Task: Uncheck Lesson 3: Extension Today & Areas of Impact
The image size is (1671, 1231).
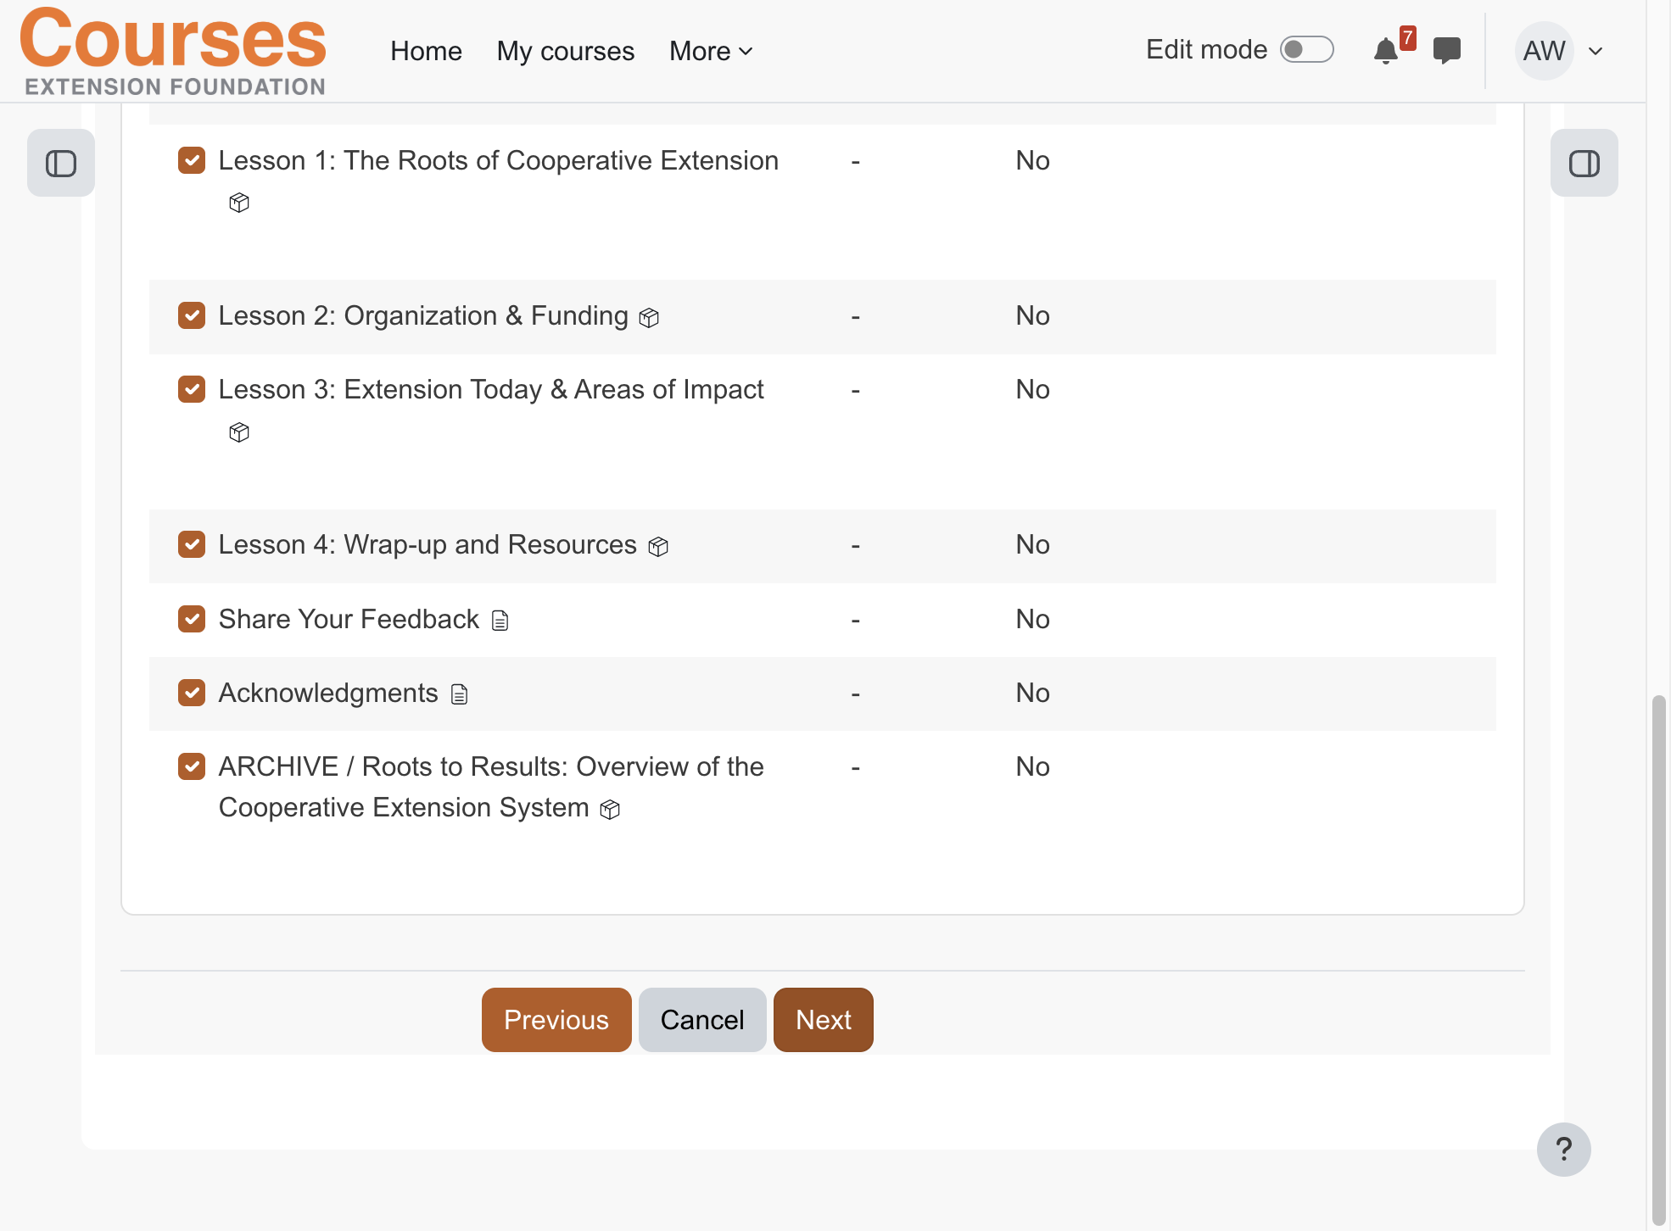Action: coord(192,389)
